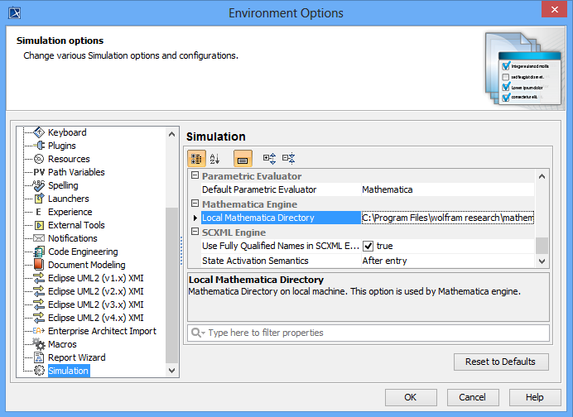
Task: Uncheck Use Fully Qualified Names checkbox
Action: (x=368, y=246)
